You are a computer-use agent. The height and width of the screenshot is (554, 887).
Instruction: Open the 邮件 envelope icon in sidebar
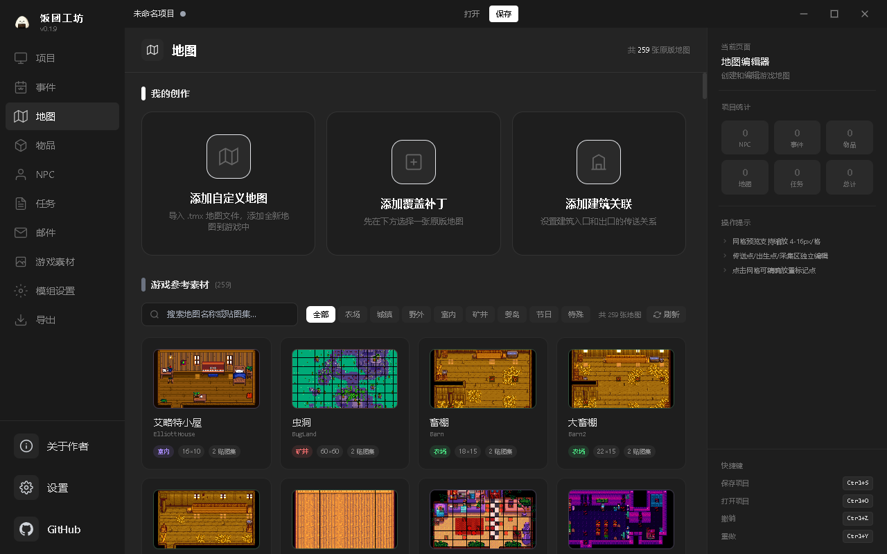21,233
